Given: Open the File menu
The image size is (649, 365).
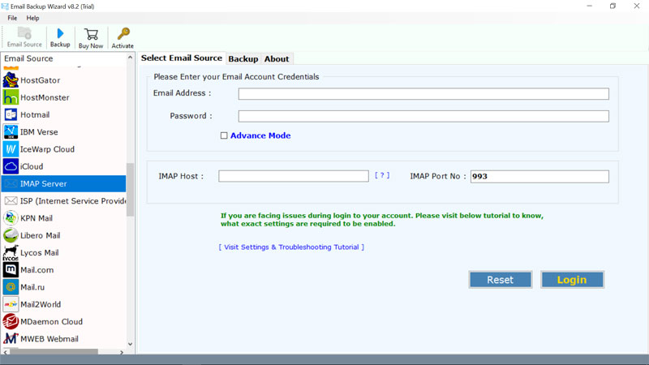Looking at the screenshot, I should [x=12, y=18].
